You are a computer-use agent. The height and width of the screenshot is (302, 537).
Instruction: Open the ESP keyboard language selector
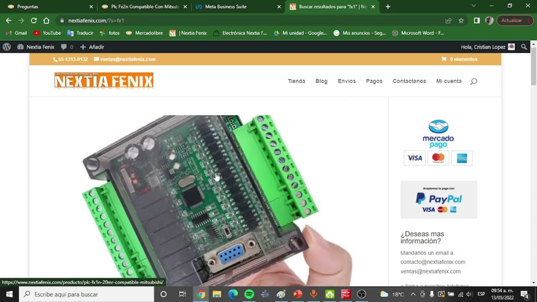coord(481,294)
